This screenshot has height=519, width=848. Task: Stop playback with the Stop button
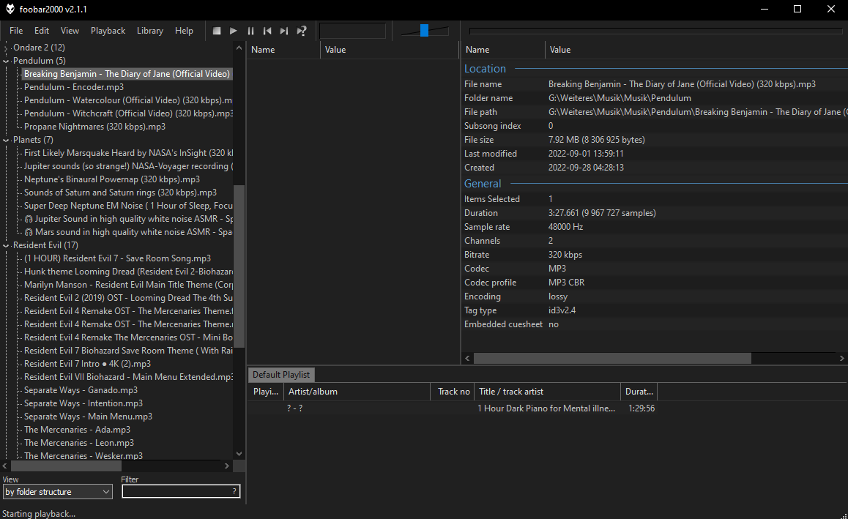point(217,31)
